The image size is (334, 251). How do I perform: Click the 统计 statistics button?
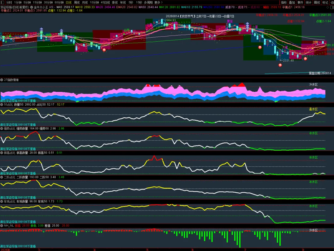(x=309, y=2)
